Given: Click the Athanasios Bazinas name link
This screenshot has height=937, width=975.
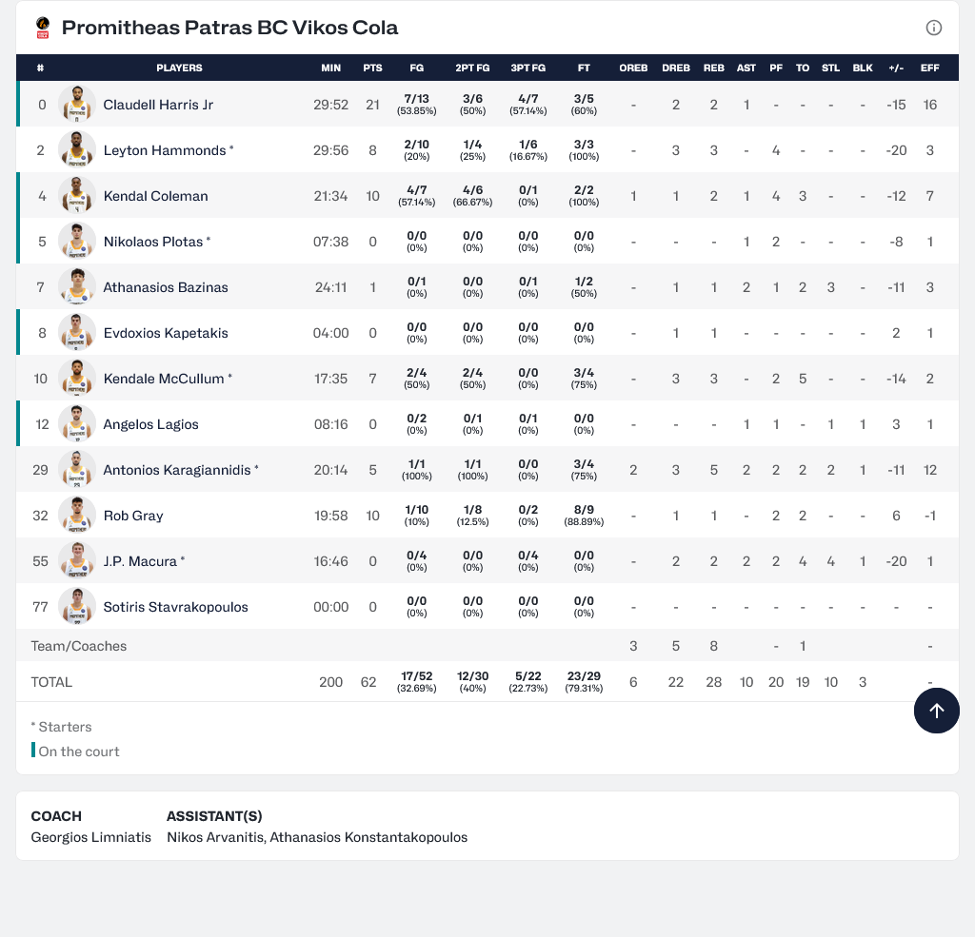Looking at the screenshot, I should [166, 287].
